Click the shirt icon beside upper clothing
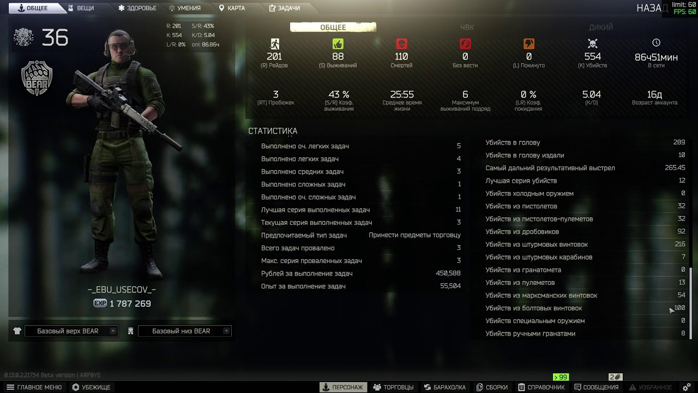 tap(17, 331)
